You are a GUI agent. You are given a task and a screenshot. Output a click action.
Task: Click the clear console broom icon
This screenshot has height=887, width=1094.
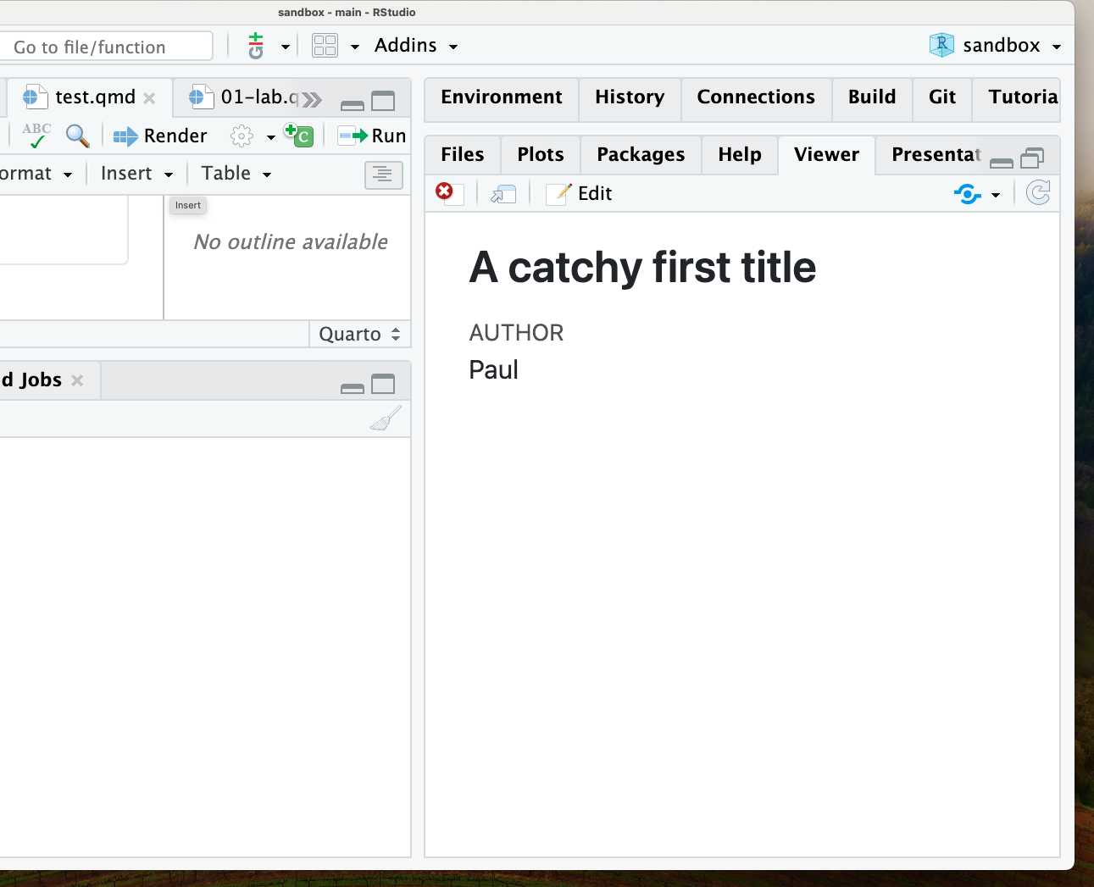click(x=386, y=419)
